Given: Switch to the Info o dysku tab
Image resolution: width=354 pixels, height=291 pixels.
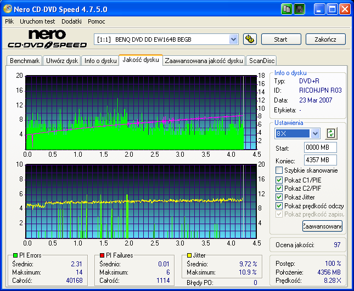Looking at the screenshot, I should (x=100, y=61).
